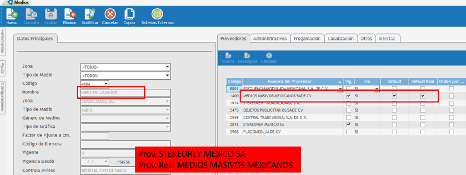Check Default for PLACOMED row
Viewport: 466px width, 175px height.
pyautogui.click(x=394, y=132)
